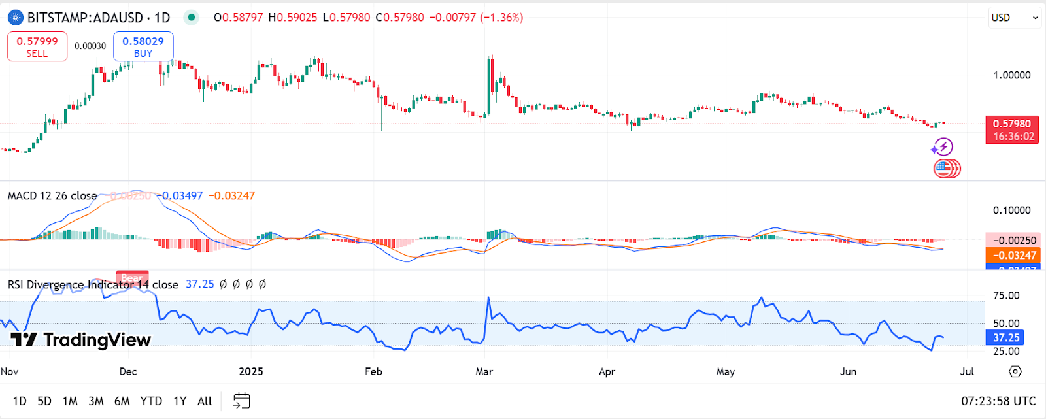The height and width of the screenshot is (419, 1046).
Task: Click the MACD legend value -0.03497
Action: click(x=180, y=196)
